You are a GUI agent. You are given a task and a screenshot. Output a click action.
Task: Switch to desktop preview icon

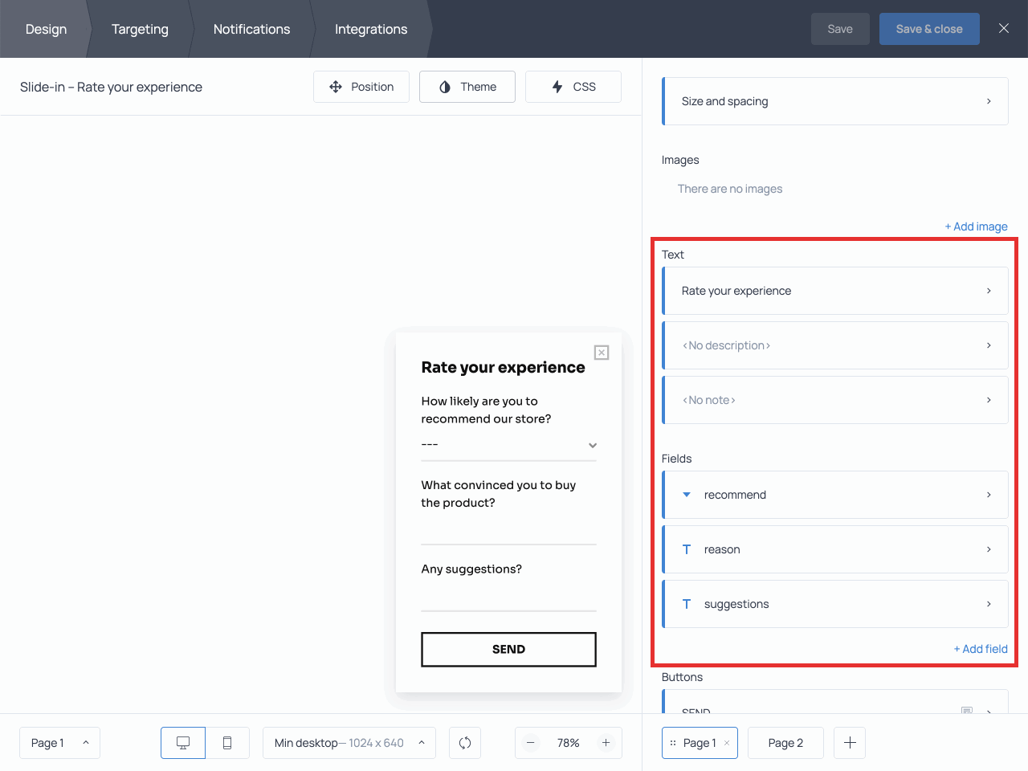[x=183, y=743]
